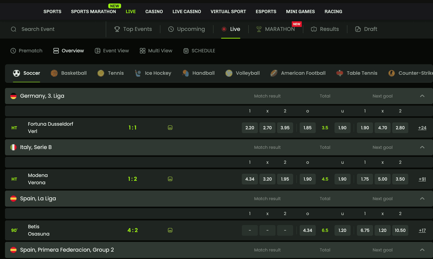Select Osasuna next goal odds 10.50

click(x=400, y=230)
